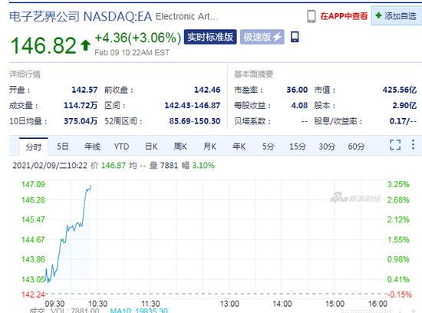Open the 年线 chart tab
Image resolution: width=422 pixels, height=313 pixels.
(x=92, y=147)
